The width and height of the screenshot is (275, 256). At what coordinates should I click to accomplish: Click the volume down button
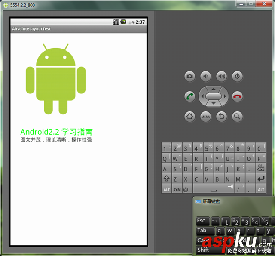pyautogui.click(x=205, y=77)
